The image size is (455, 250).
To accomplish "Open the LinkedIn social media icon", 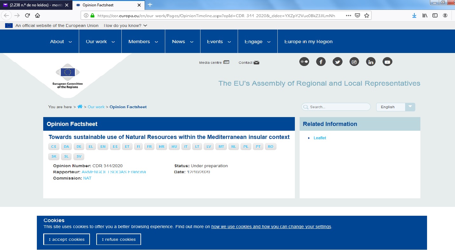I will tap(371, 62).
